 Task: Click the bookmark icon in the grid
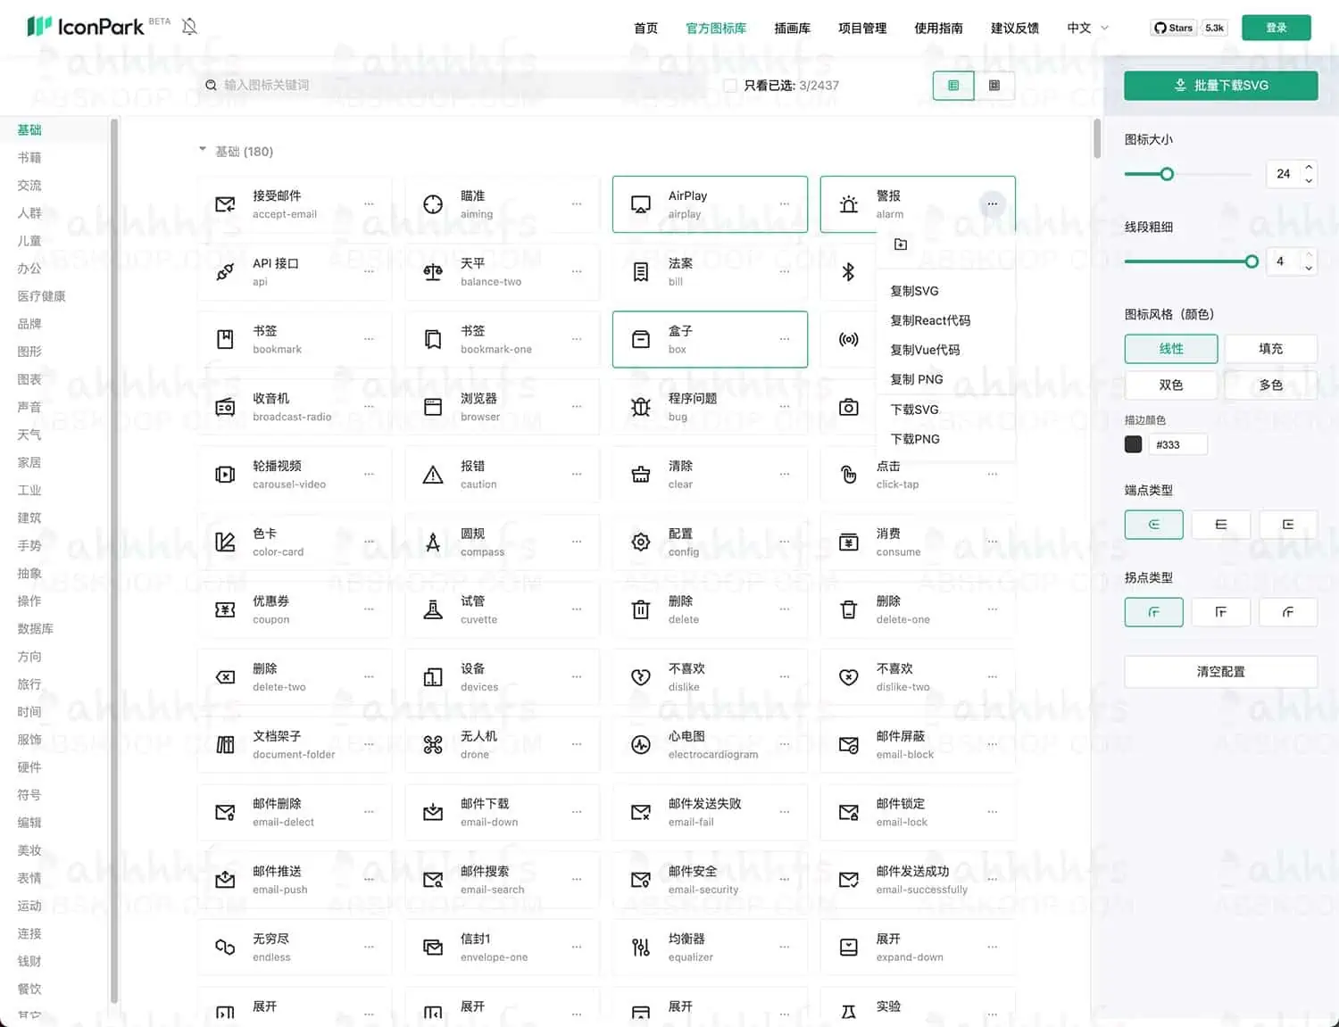(225, 339)
